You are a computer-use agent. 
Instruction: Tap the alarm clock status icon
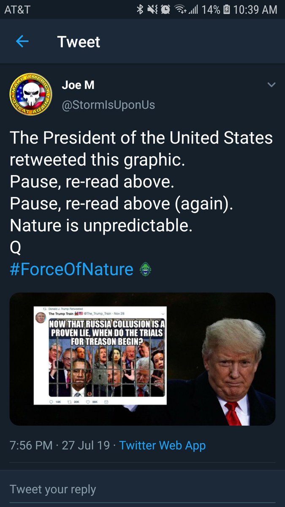click(x=166, y=10)
